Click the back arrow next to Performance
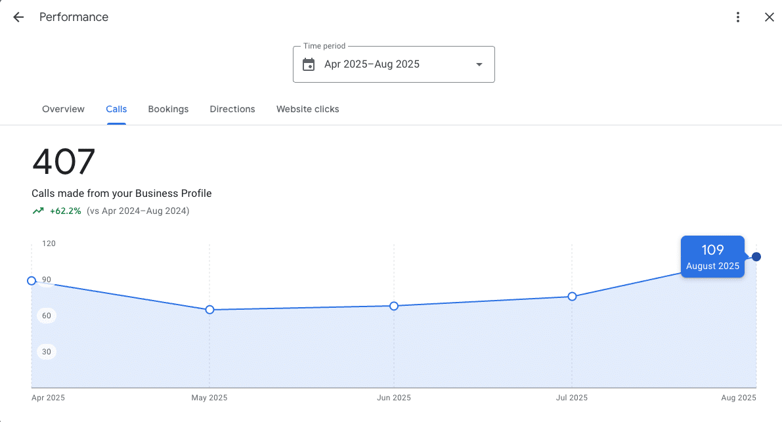Screen dimensions: 782x422 coord(18,17)
